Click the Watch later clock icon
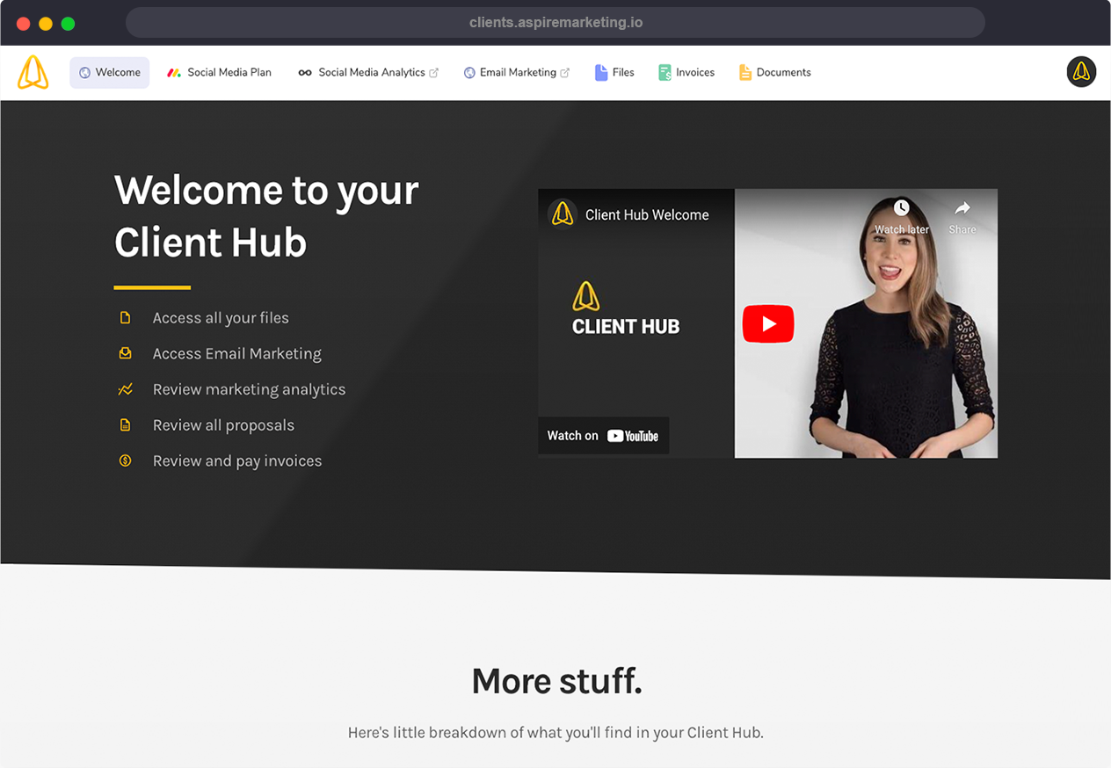The height and width of the screenshot is (768, 1111). tap(901, 208)
